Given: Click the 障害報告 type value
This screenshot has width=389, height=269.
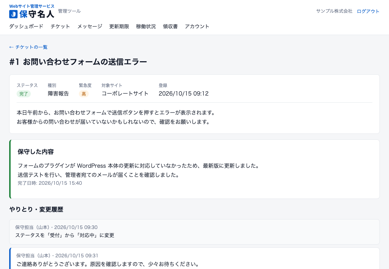Looking at the screenshot, I should tap(58, 94).
